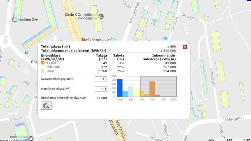
Task: Click the Circle K gas station marker
Action: pos(101,16)
